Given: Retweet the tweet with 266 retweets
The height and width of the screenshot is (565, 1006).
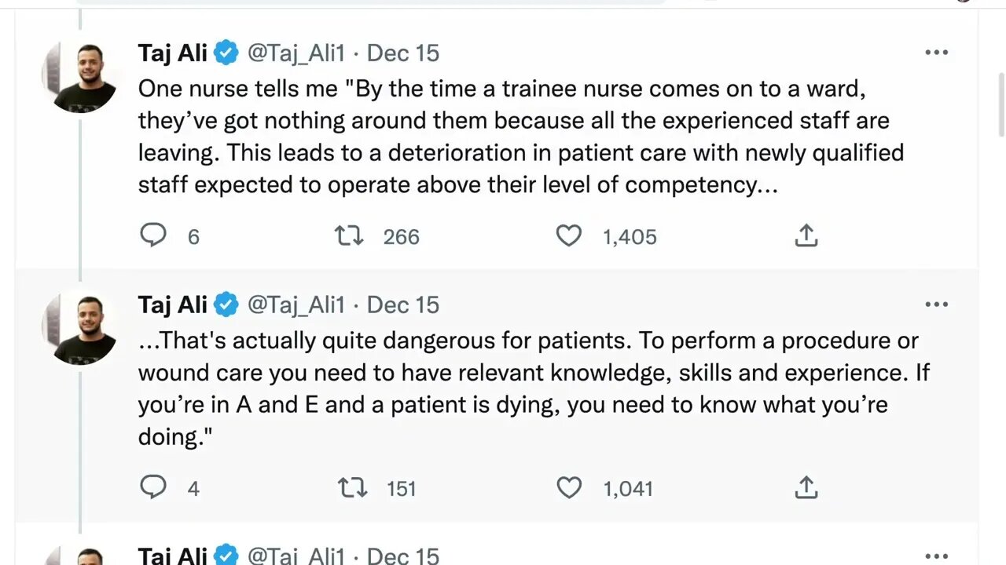Looking at the screenshot, I should [x=349, y=235].
